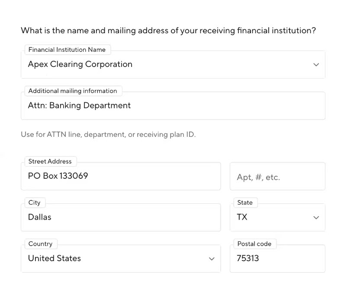Open the dropdown showing United States
The width and height of the screenshot is (344, 281).
click(117, 259)
